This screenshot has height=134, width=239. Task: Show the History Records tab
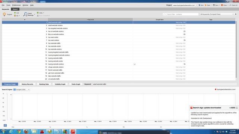[27, 84]
